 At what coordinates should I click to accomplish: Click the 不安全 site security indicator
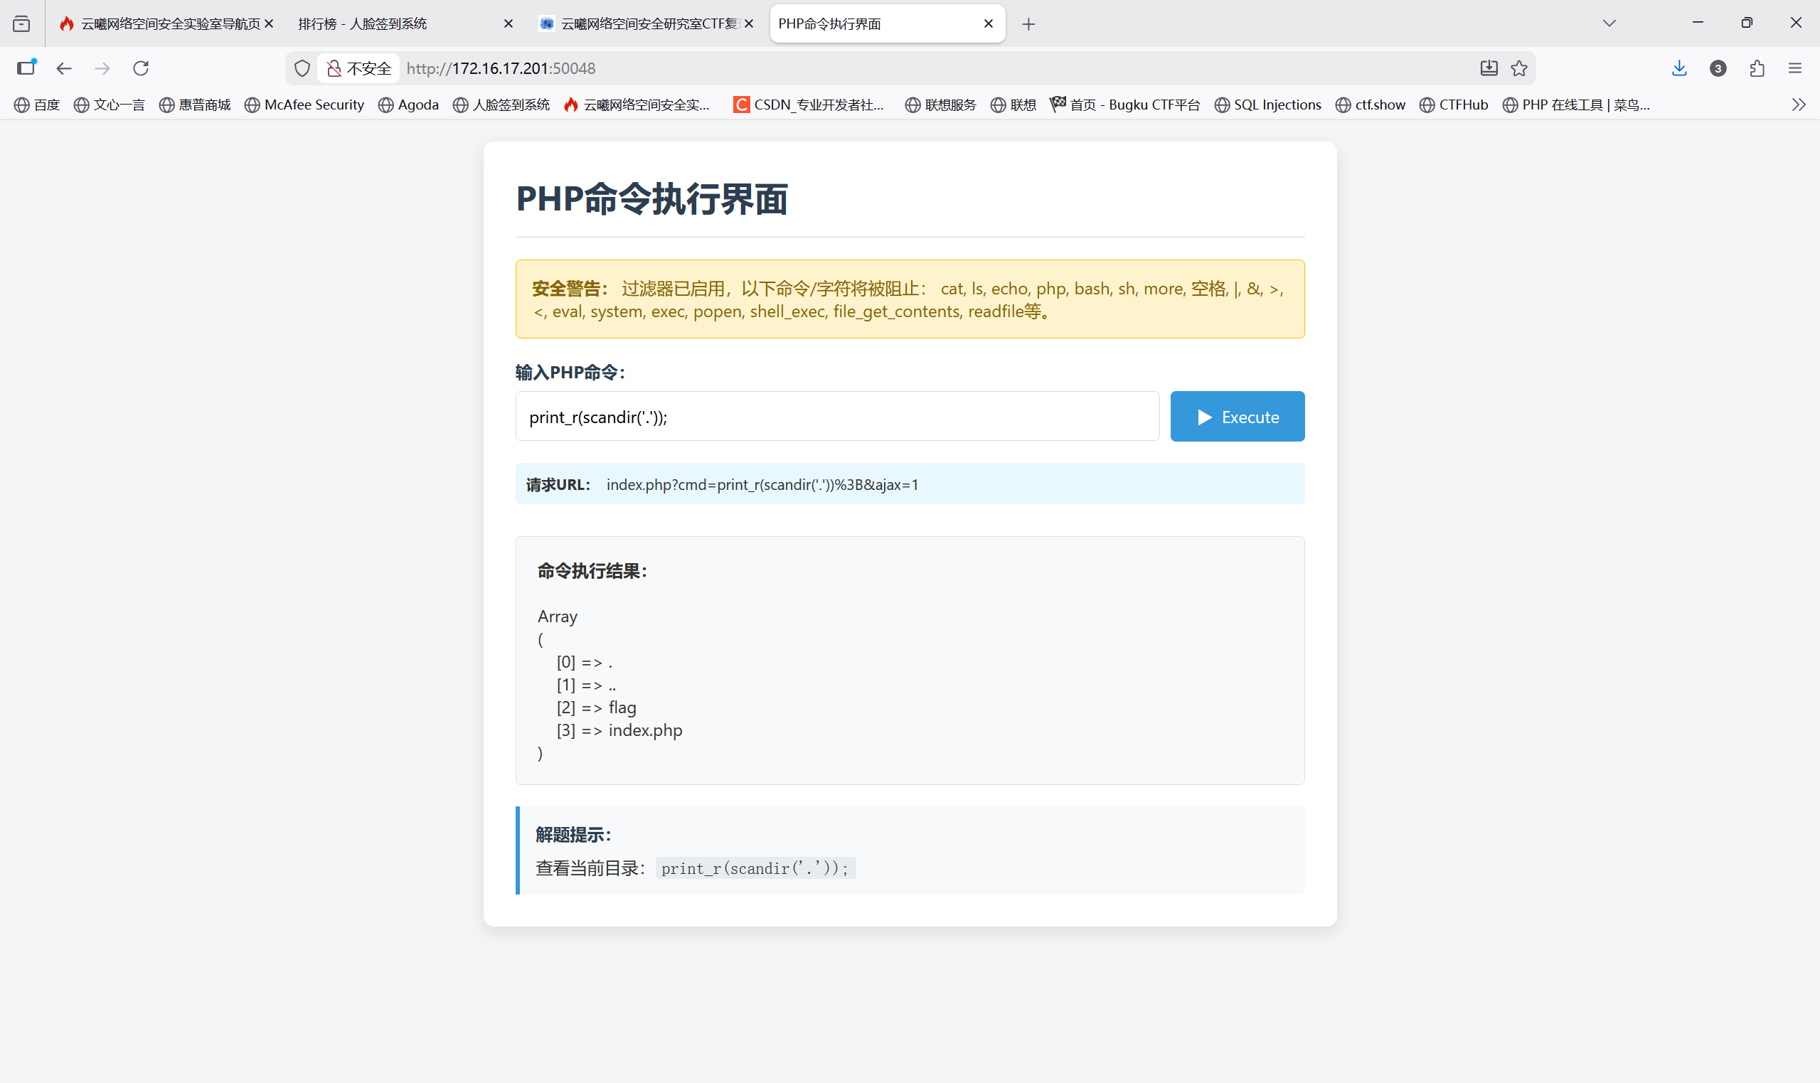(359, 68)
